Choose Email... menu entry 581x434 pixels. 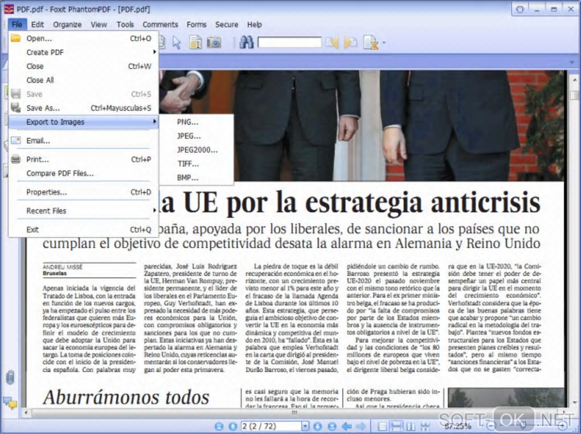84,141
